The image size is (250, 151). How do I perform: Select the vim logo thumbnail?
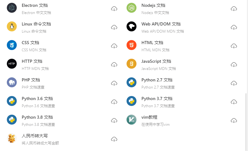[132, 120]
